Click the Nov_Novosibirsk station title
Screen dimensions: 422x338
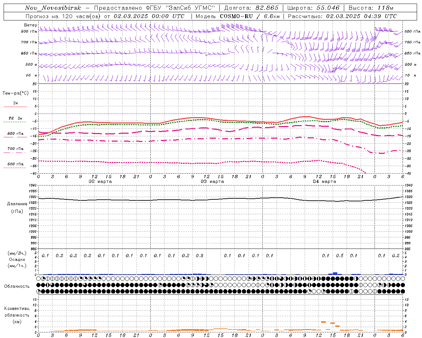coord(53,8)
